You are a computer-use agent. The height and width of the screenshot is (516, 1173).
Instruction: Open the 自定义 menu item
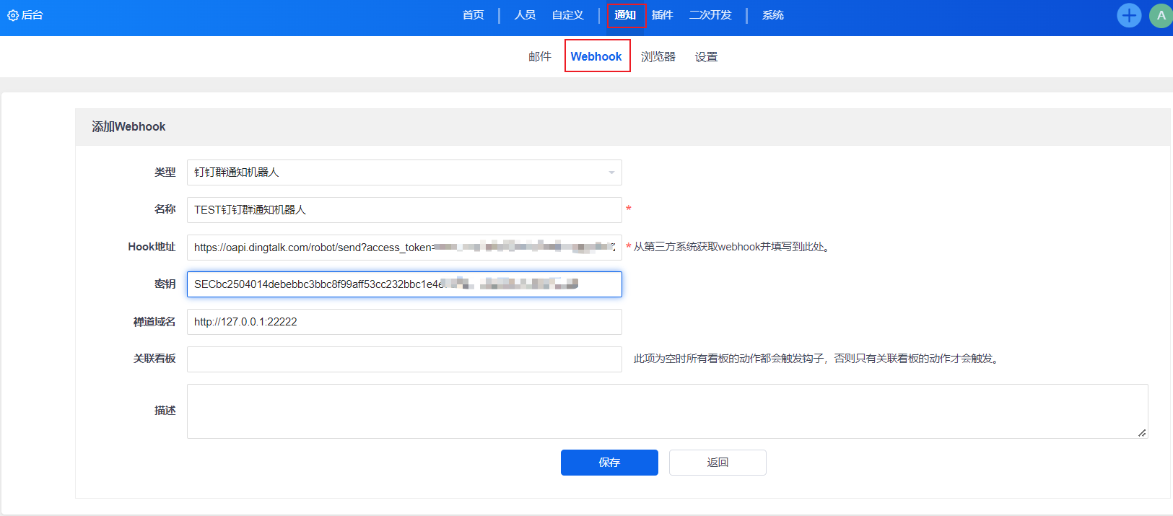(x=567, y=15)
